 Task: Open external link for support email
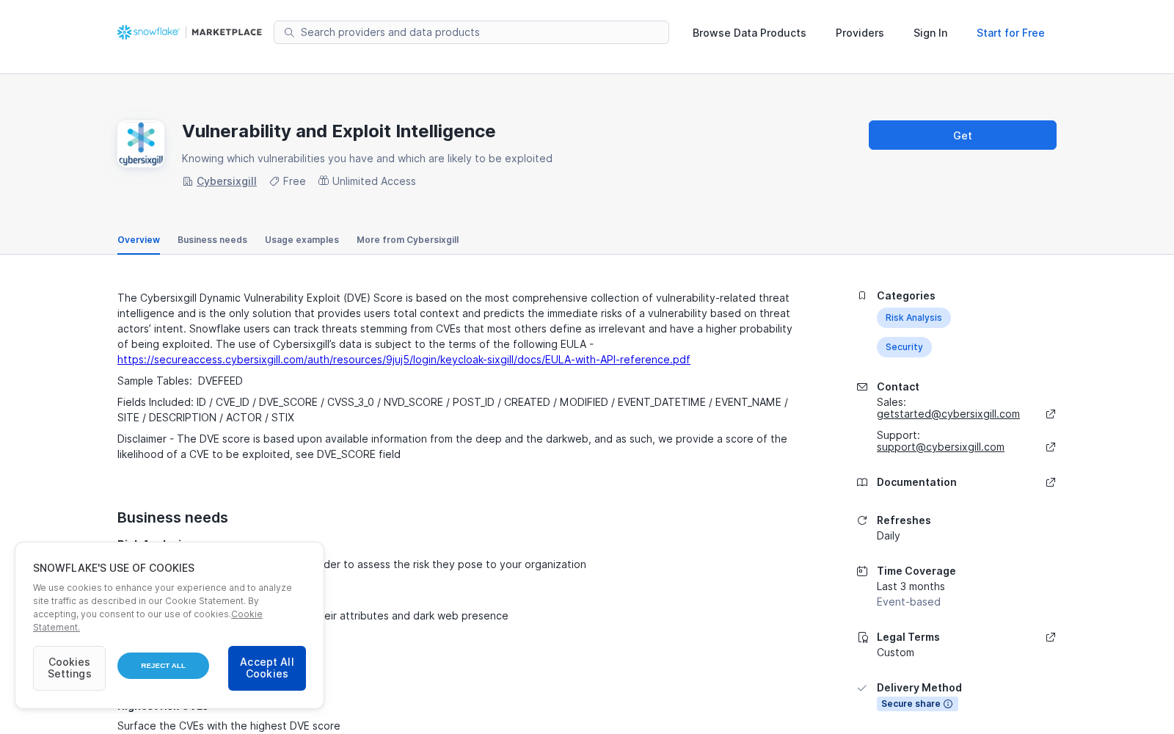[1051, 447]
